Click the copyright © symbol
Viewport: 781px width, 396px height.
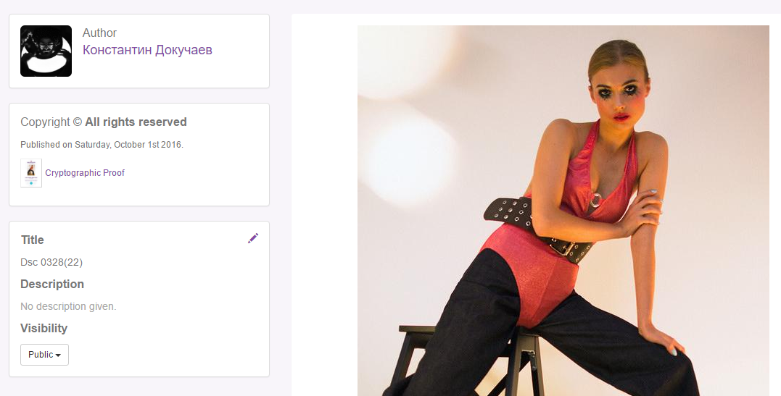tap(77, 122)
